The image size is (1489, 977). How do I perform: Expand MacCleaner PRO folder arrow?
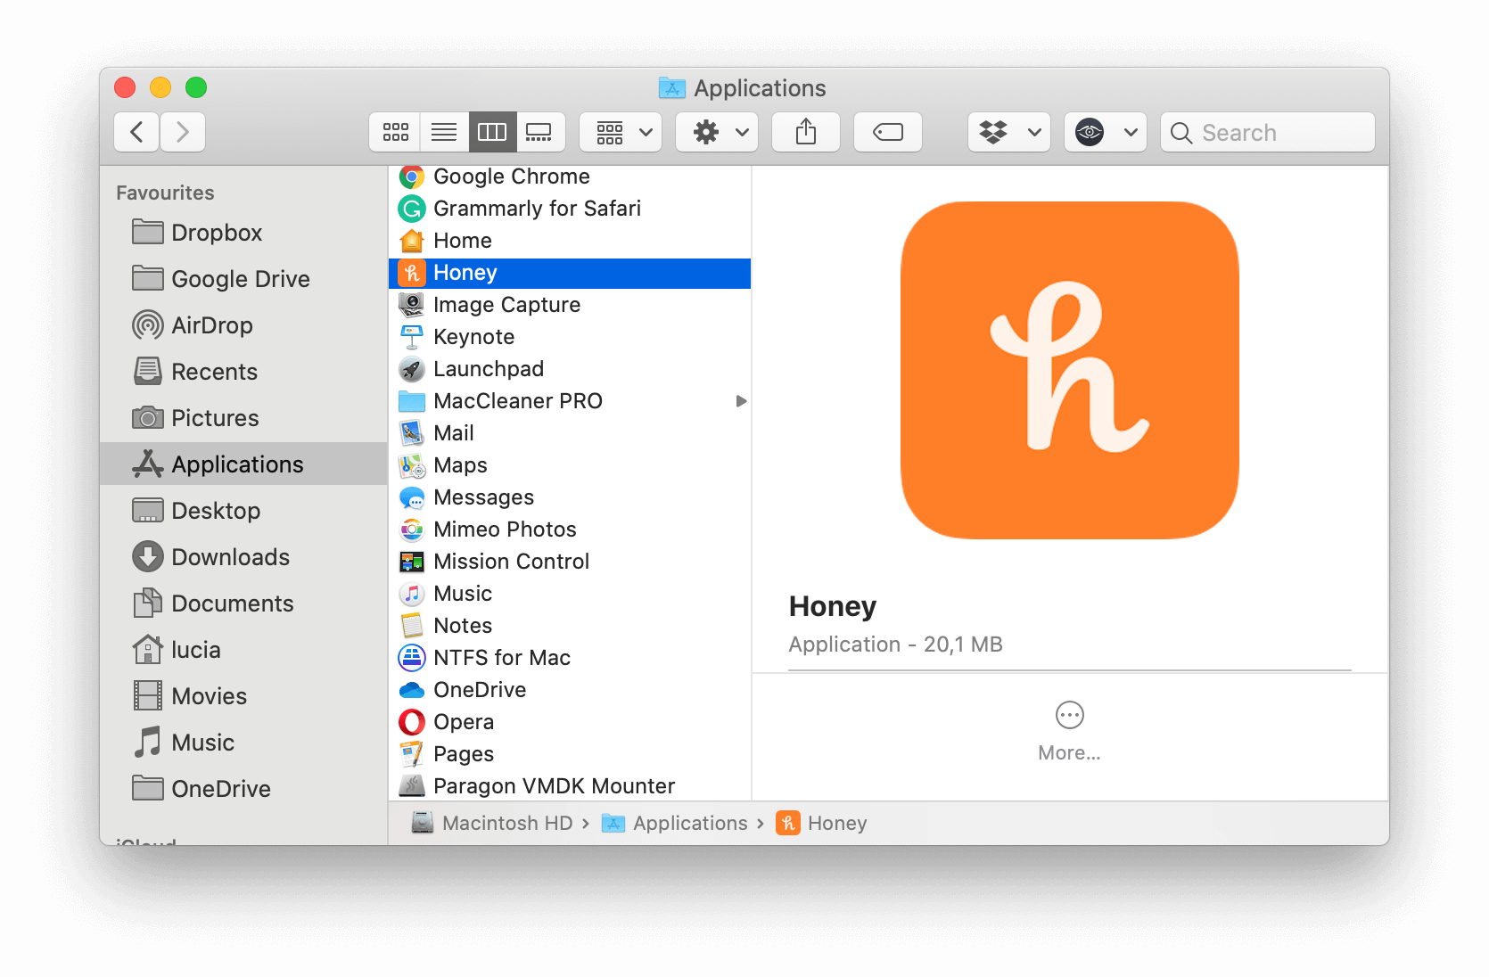pyautogui.click(x=741, y=401)
